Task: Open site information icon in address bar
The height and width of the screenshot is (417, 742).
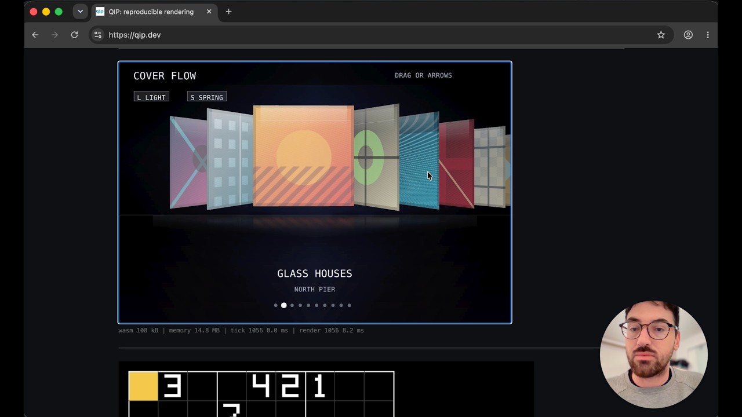Action: [98, 35]
